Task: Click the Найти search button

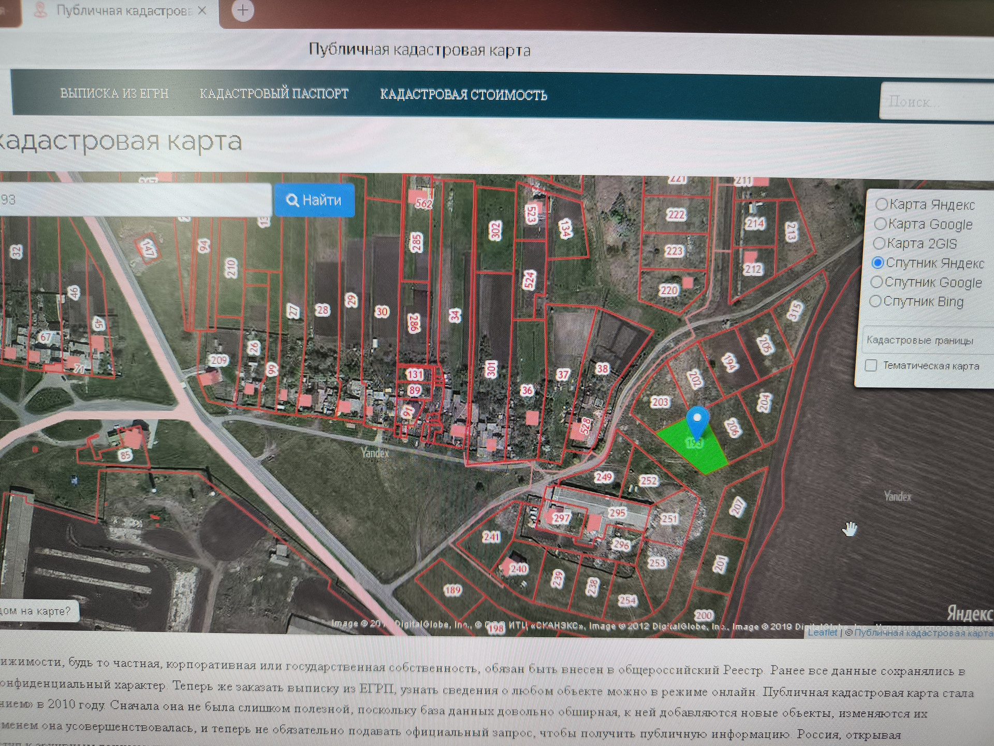Action: 314,200
